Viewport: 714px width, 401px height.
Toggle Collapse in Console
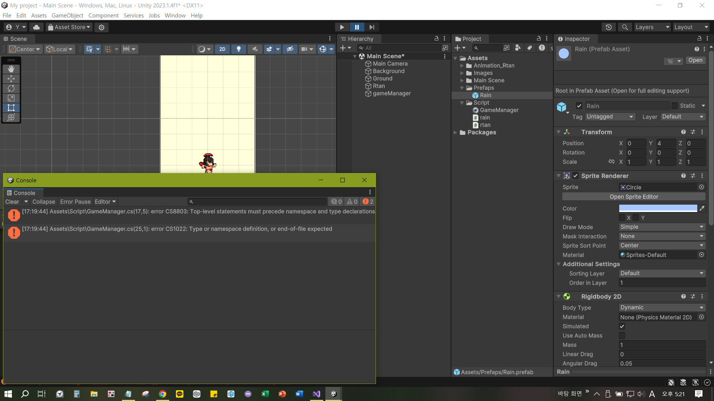[44, 202]
